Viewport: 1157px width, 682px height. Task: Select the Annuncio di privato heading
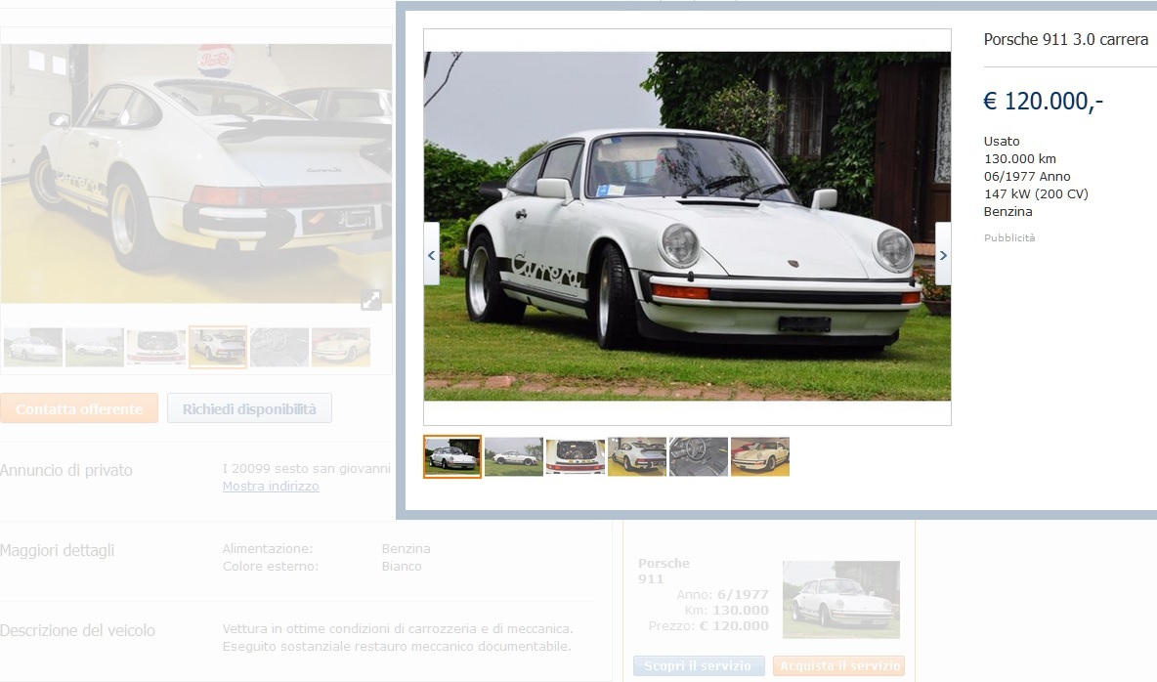(x=66, y=470)
